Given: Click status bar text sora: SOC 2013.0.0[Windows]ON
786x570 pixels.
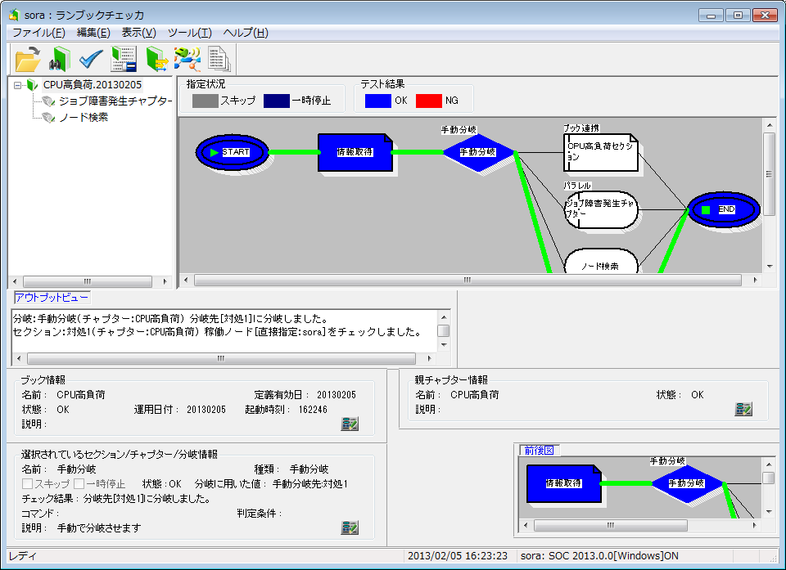Looking at the screenshot, I should coord(599,556).
